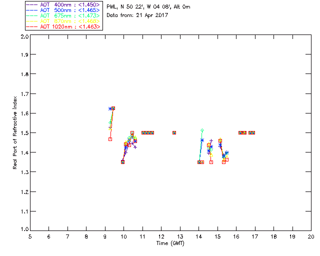Click the PML station location text
320x256 pixels.
point(148,7)
